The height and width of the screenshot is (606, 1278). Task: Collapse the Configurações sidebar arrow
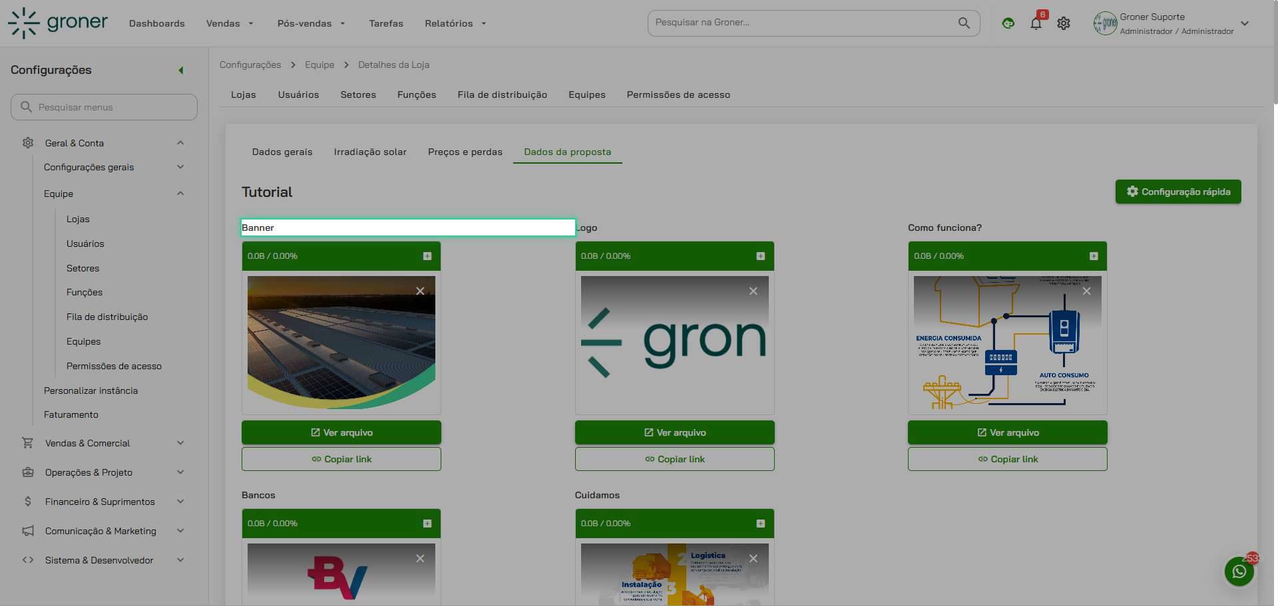pyautogui.click(x=181, y=70)
